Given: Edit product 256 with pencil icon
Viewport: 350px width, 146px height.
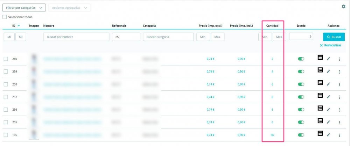Looking at the screenshot, I should coord(328,110).
